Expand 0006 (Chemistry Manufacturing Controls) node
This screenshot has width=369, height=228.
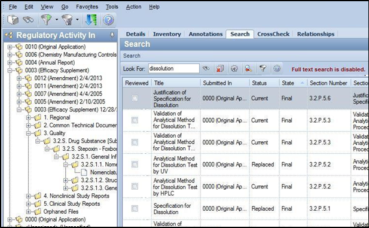click(x=10, y=54)
